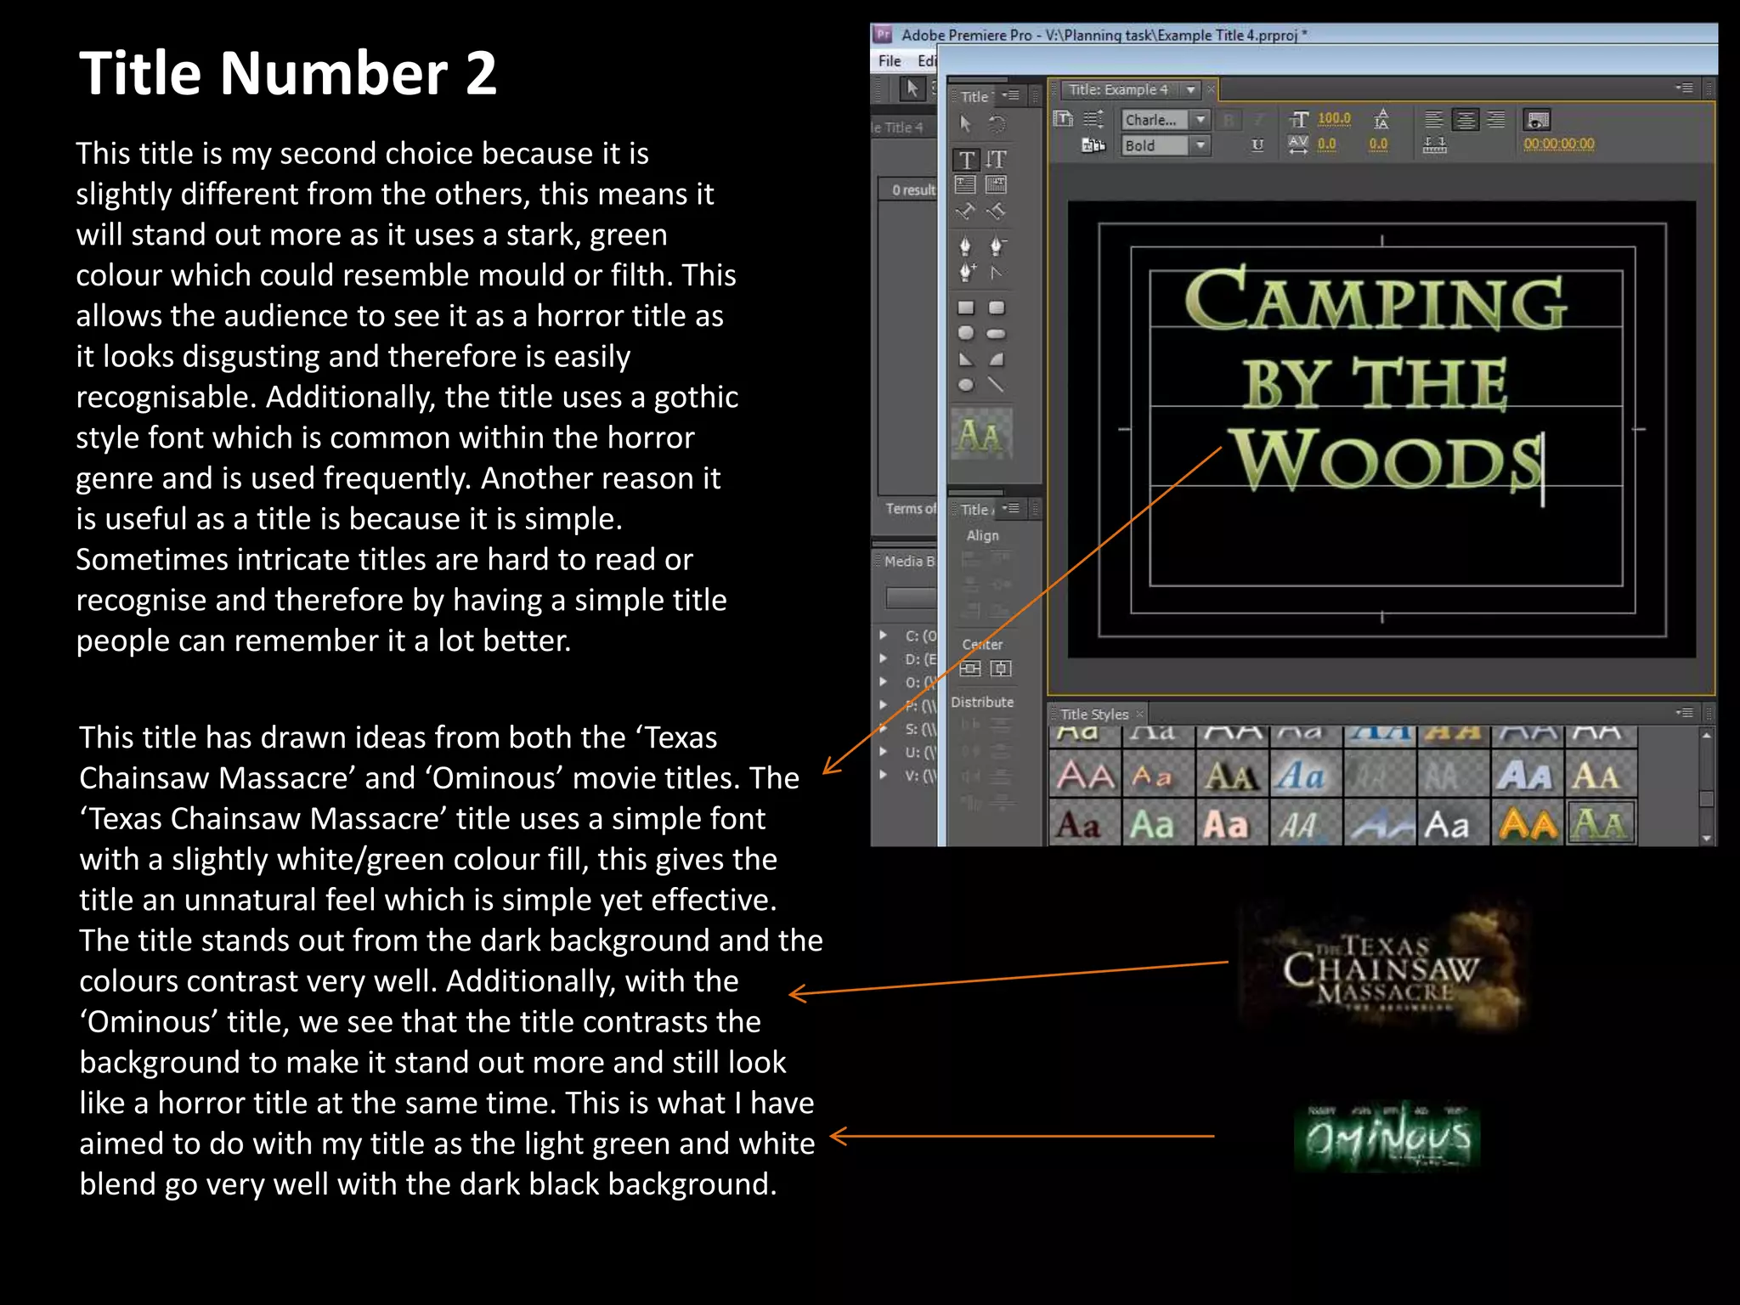Select the Line tool
This screenshot has width=1740, height=1305.
[997, 385]
